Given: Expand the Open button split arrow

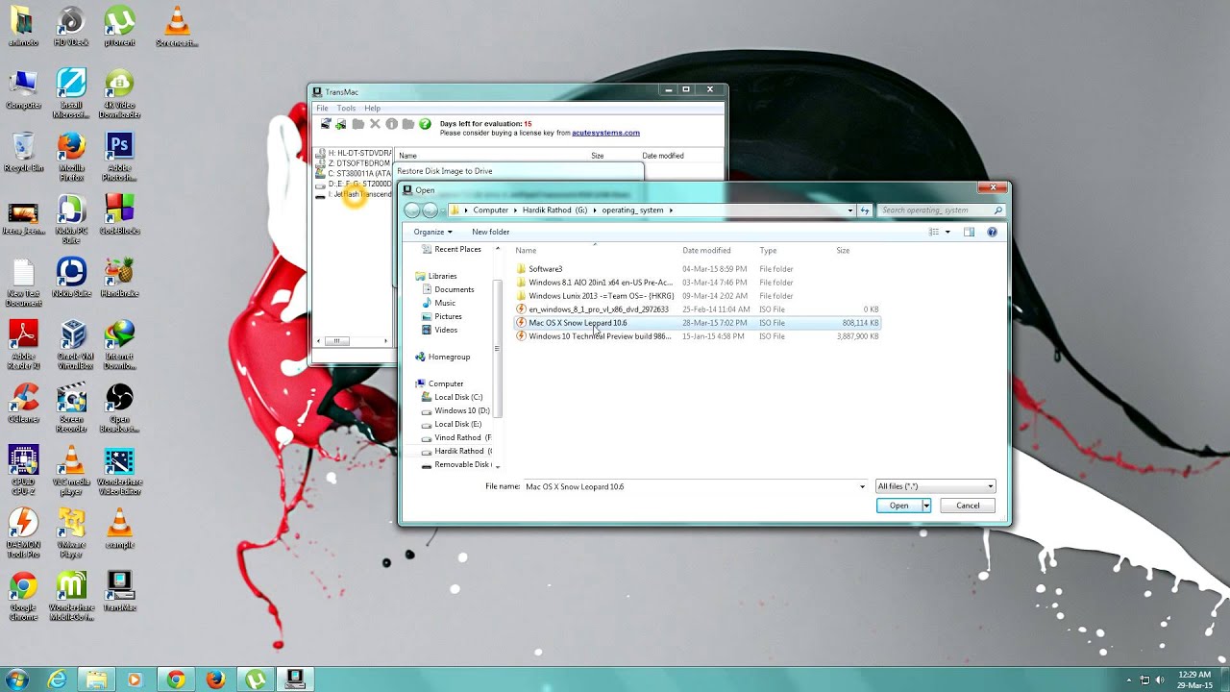Looking at the screenshot, I should 926,506.
